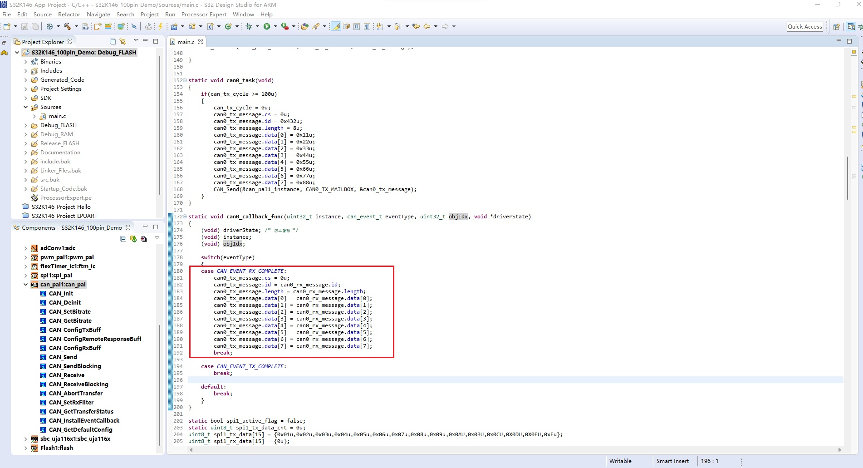The image size is (863, 468).
Task: Select CAN_Send method in Components
Action: tap(63, 357)
